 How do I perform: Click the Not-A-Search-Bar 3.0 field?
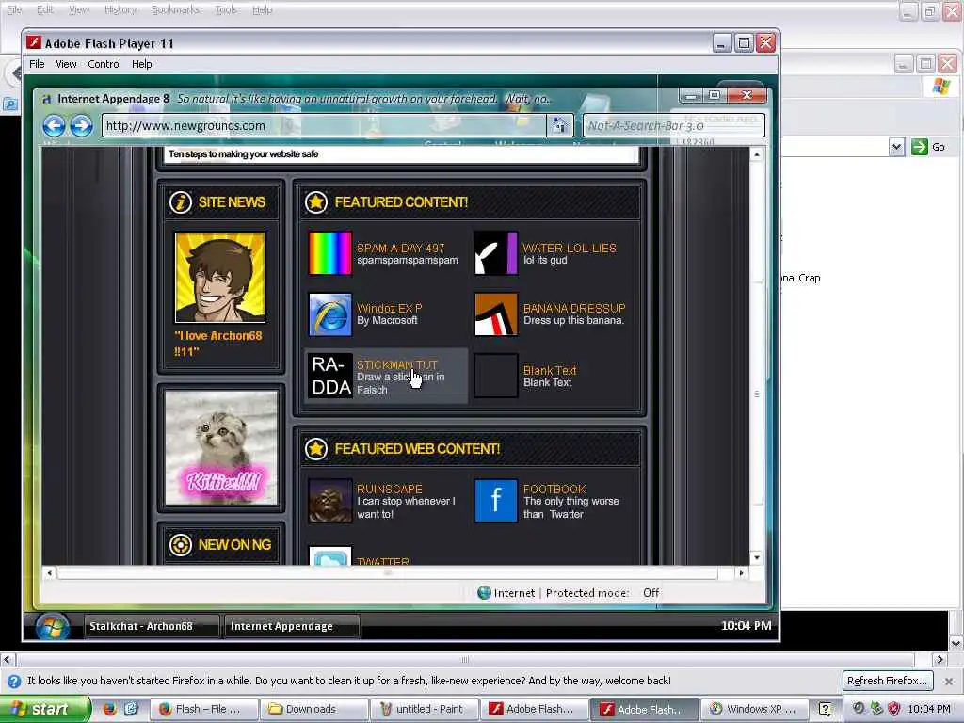point(674,125)
